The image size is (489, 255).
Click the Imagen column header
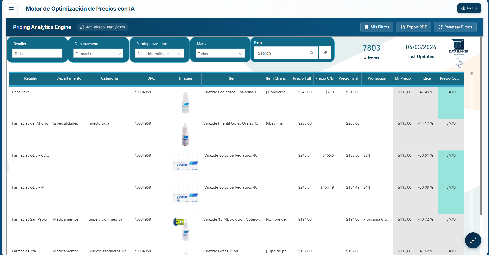pos(186,78)
